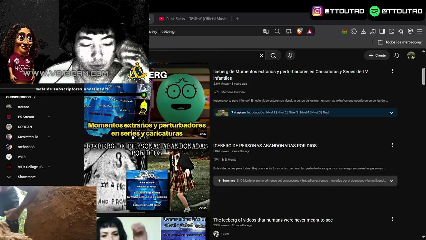Image resolution: width=426 pixels, height=240 pixels.
Task: Open the Leo AI sparkle icon
Action: (401, 31)
